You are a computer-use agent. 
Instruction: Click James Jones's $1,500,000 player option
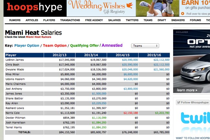99,93
